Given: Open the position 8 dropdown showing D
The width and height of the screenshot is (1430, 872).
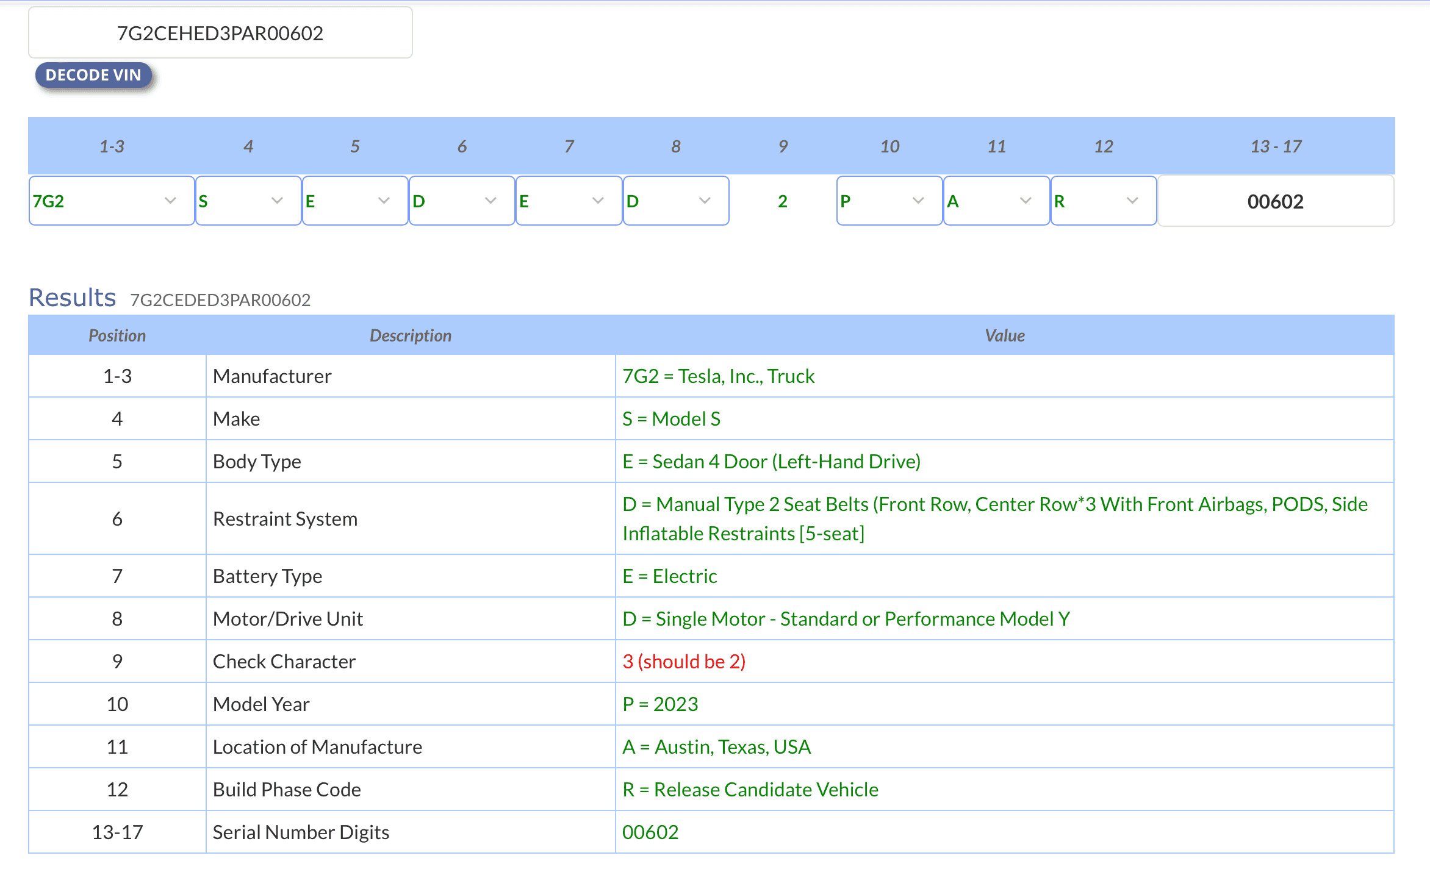Looking at the screenshot, I should coord(676,201).
